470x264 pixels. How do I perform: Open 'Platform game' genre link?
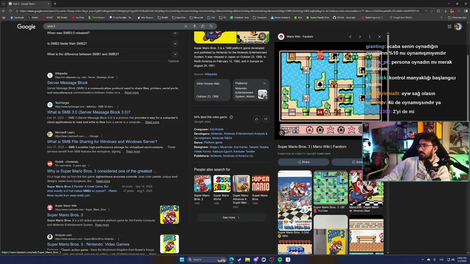(213, 143)
